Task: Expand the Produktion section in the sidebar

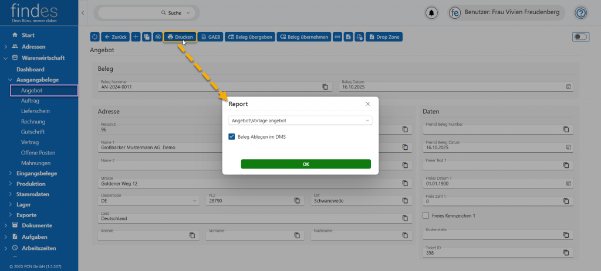Action: coord(35,184)
